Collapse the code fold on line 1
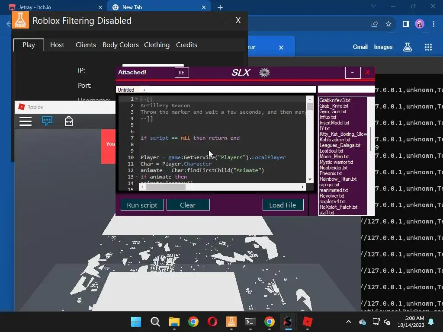The height and width of the screenshot is (332, 443). pos(137,99)
